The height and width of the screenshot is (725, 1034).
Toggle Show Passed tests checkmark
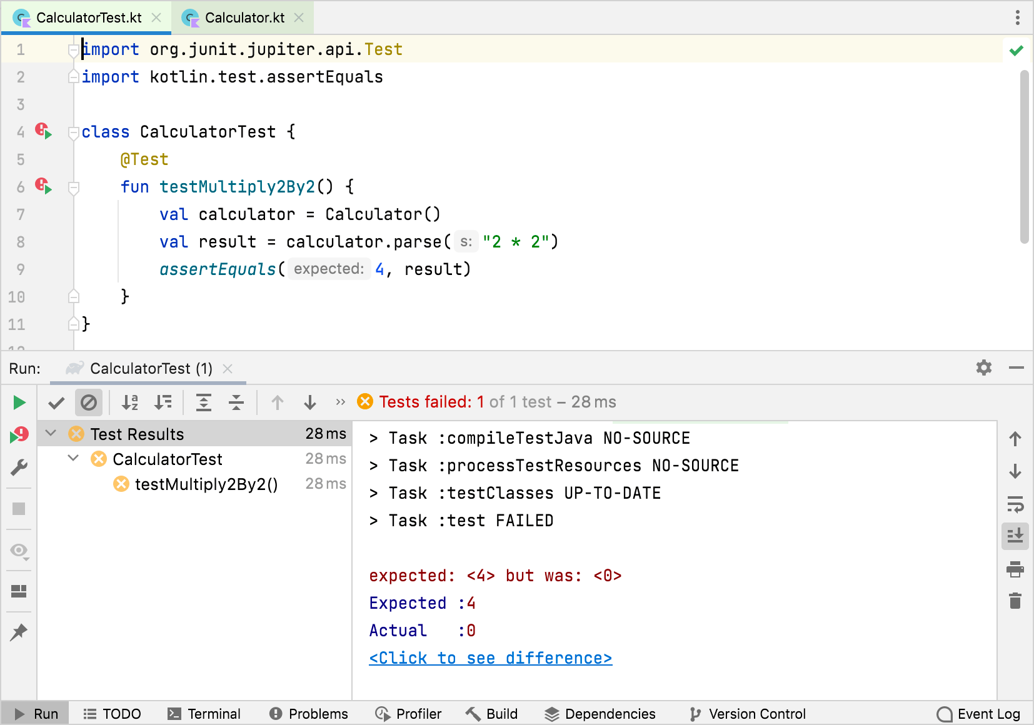56,402
